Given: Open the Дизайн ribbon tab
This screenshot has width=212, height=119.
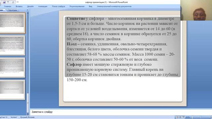Looking at the screenshot, I should 30,6.
